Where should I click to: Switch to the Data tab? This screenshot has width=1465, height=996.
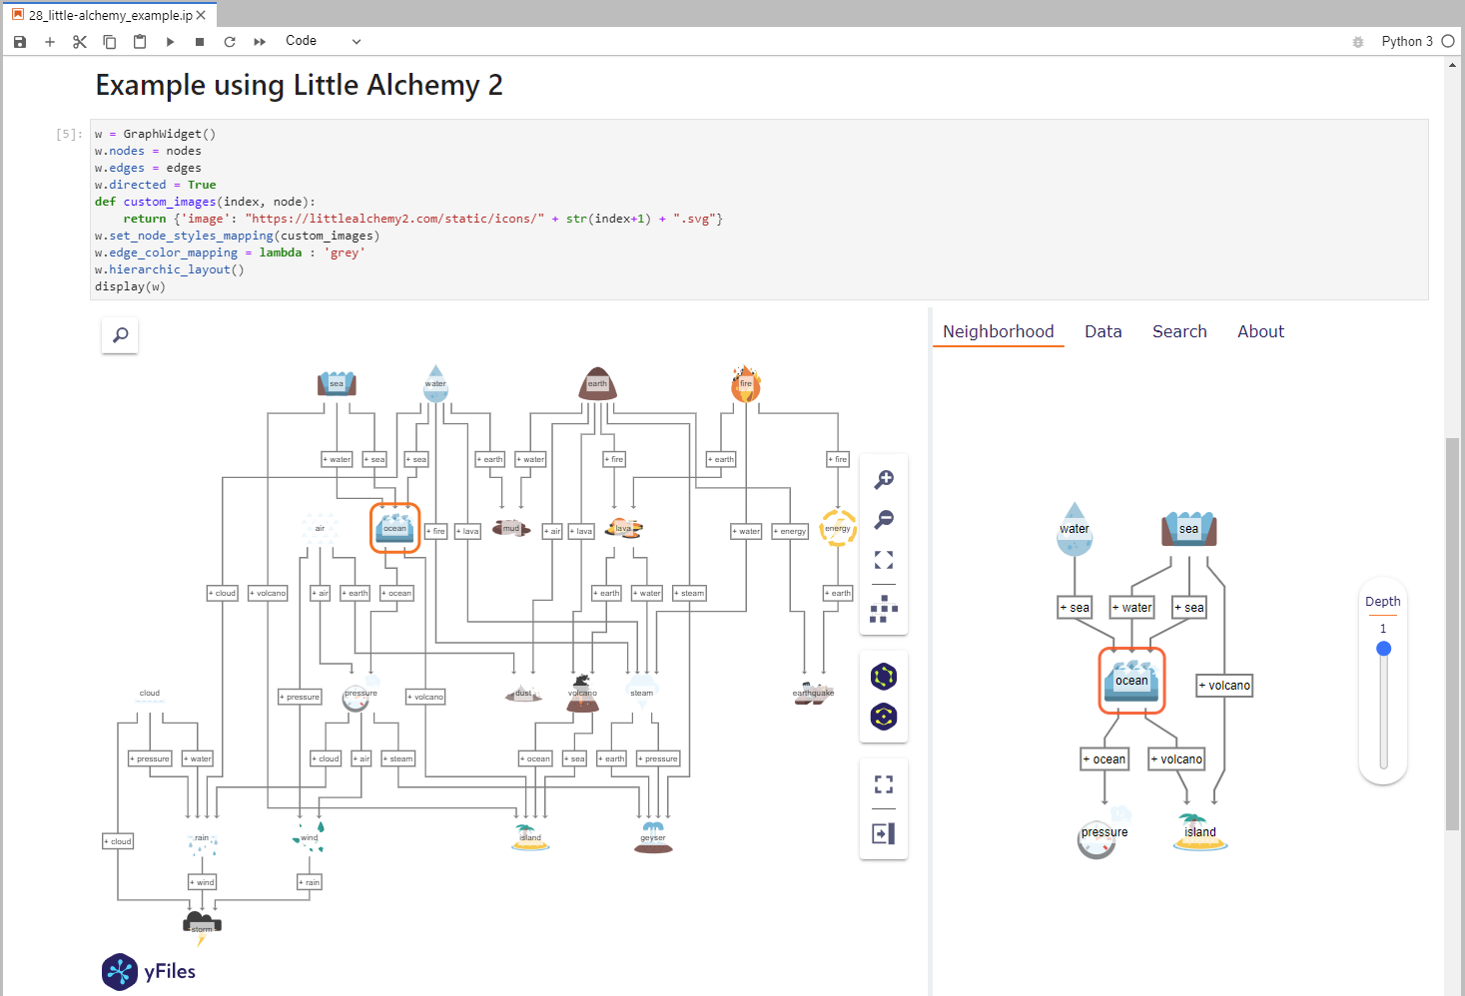tap(1102, 331)
